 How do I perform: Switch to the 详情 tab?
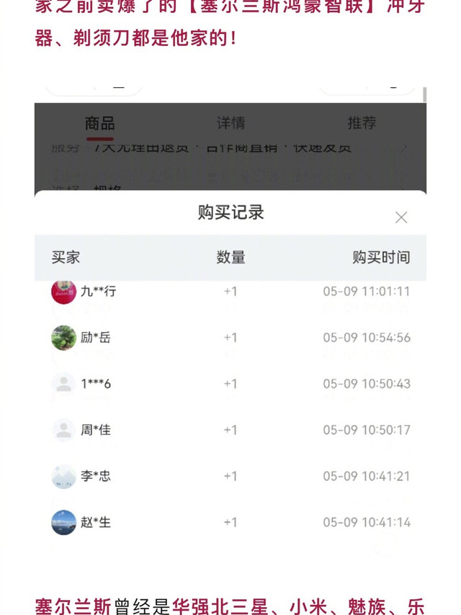pos(230,123)
